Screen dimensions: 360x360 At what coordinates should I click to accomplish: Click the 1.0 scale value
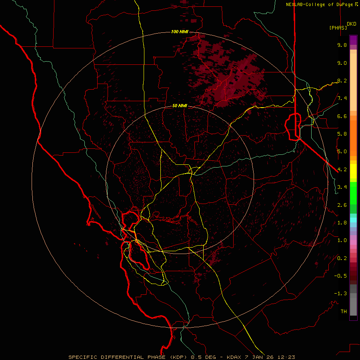tap(342, 240)
